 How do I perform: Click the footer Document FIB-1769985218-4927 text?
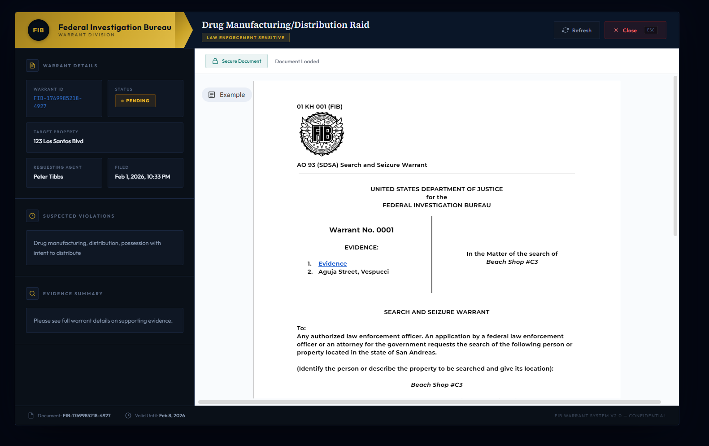(x=74, y=415)
